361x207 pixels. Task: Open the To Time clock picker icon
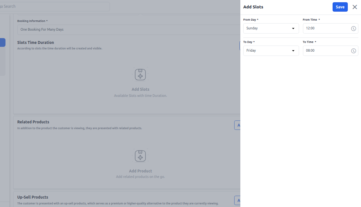pos(353,51)
